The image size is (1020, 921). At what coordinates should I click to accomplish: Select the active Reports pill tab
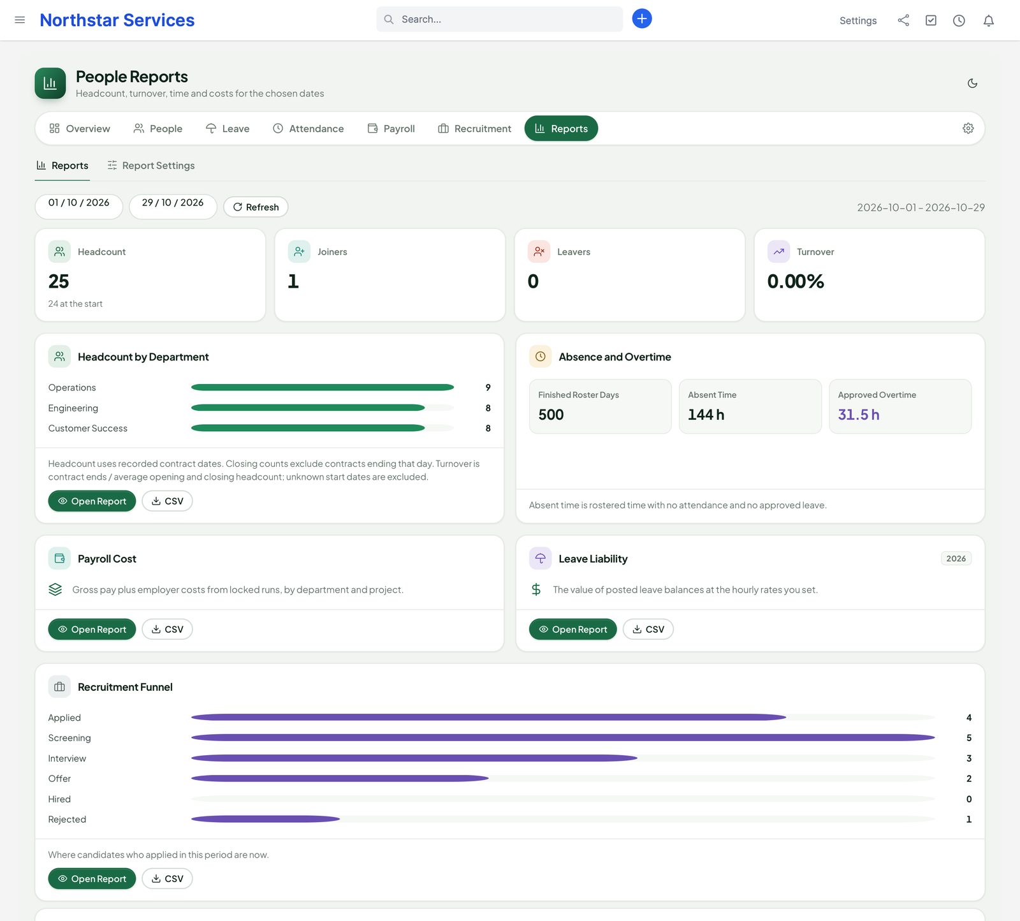click(561, 128)
